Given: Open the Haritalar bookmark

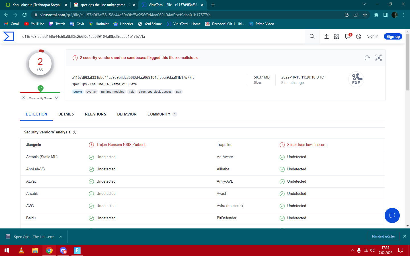Looking at the screenshot, I should tap(99, 24).
